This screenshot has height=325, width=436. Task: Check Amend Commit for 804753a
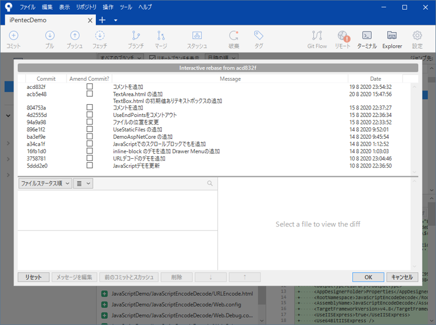pos(89,107)
